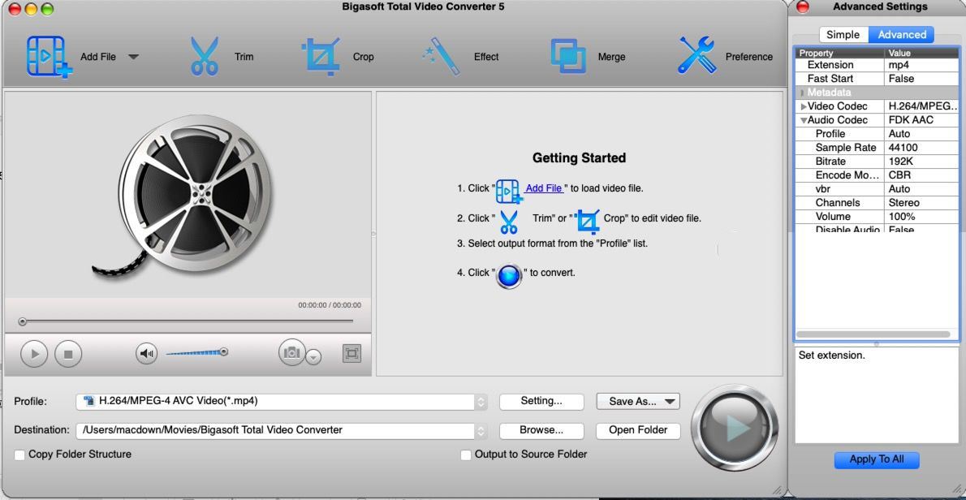Click the Browse... button
The height and width of the screenshot is (500, 966).
coord(541,430)
